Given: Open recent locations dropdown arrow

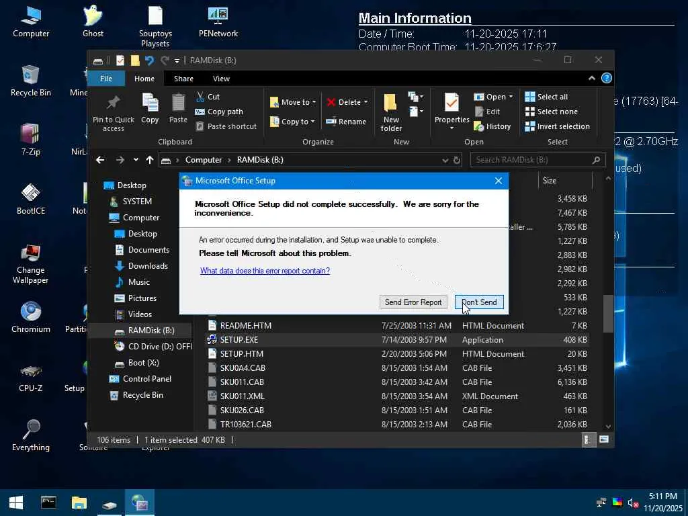Looking at the screenshot, I should coord(136,160).
